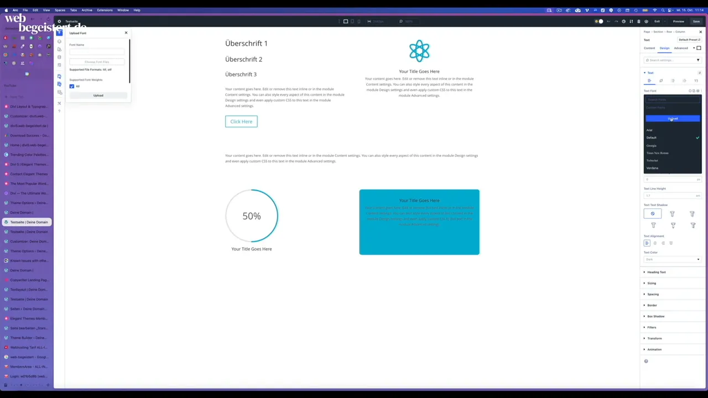This screenshot has height=398, width=708.
Task: Select the center text alignment icon
Action: [655, 244]
